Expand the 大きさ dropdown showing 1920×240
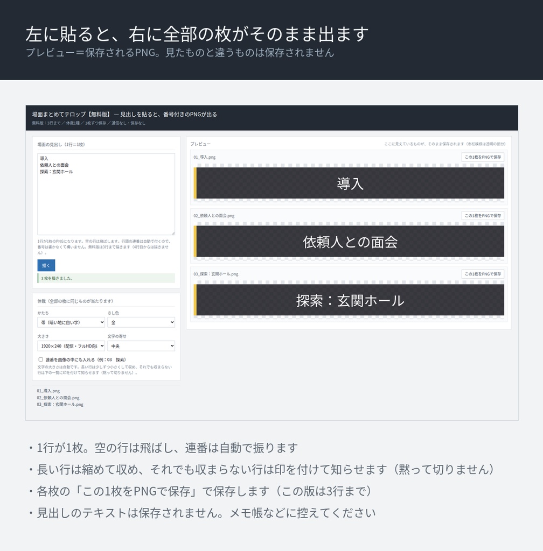The height and width of the screenshot is (551, 543). click(71, 346)
